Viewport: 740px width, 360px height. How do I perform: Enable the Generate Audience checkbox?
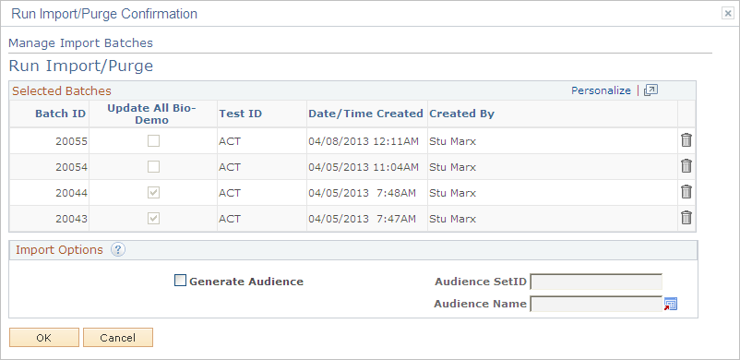pos(180,281)
